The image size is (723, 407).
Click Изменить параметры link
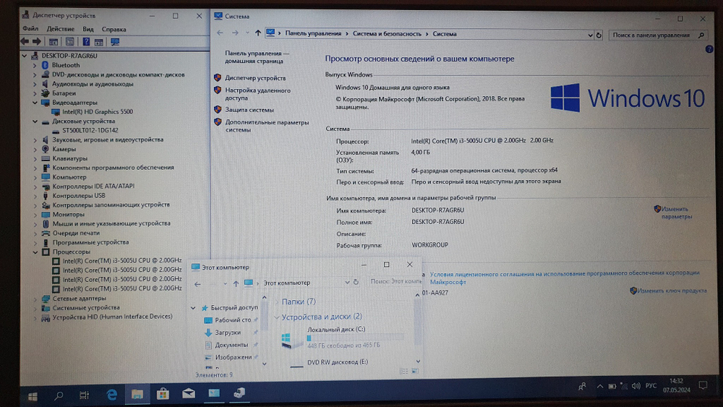pos(676,213)
